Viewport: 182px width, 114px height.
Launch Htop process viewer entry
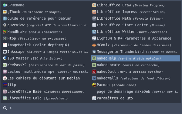pyautogui.click(x=45, y=39)
